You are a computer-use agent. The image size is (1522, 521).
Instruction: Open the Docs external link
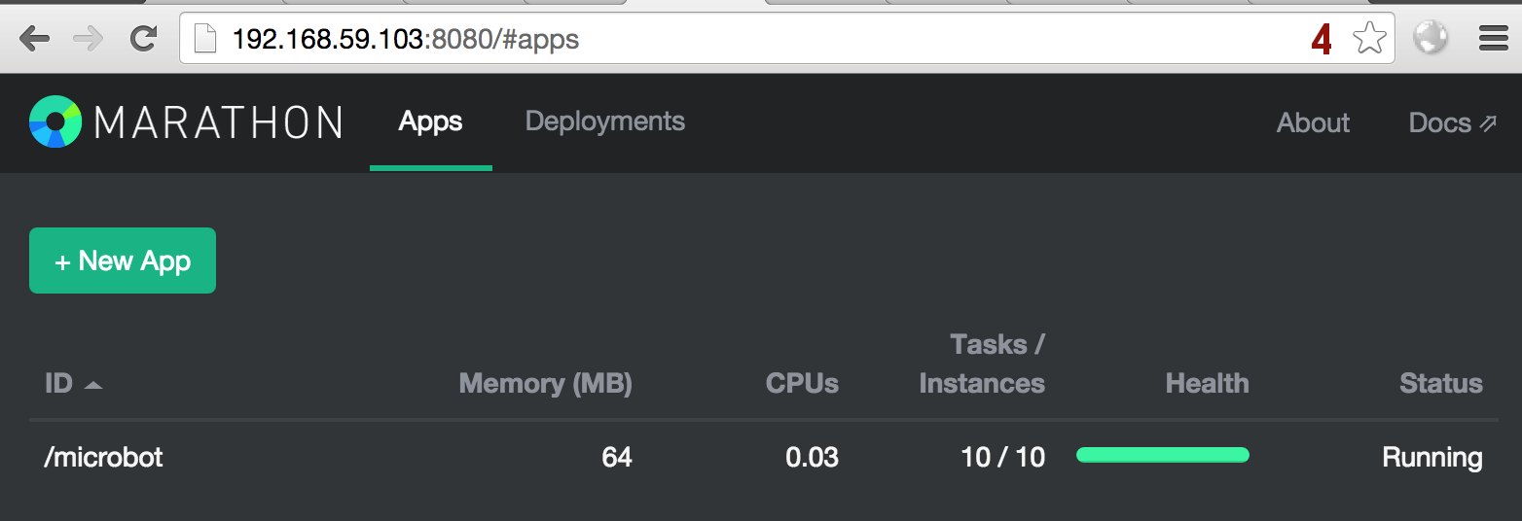point(1452,122)
